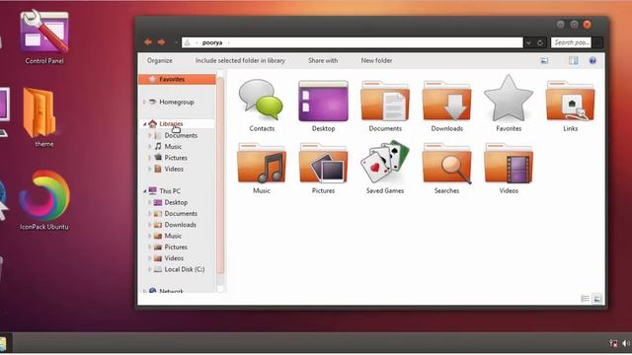Image resolution: width=632 pixels, height=355 pixels.
Task: Select Music under This PC
Action: click(173, 236)
